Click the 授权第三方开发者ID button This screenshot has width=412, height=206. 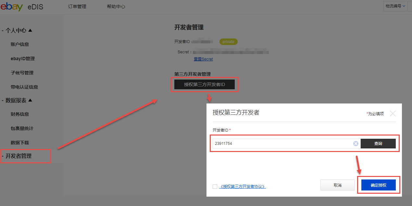(x=204, y=84)
